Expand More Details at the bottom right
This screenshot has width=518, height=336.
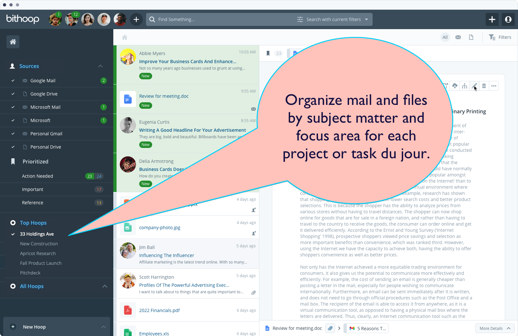(495, 328)
